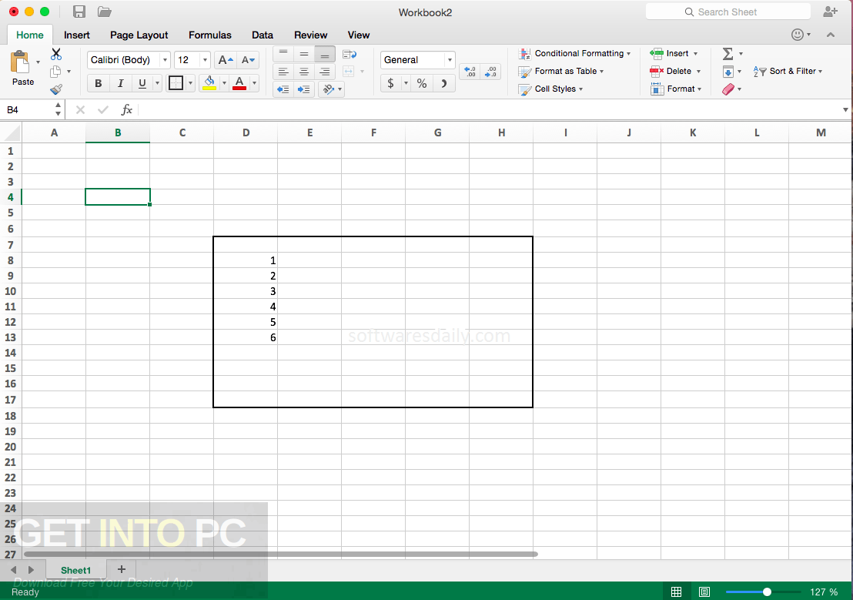The height and width of the screenshot is (600, 853).
Task: Click the insert function fx icon
Action: pyautogui.click(x=127, y=109)
